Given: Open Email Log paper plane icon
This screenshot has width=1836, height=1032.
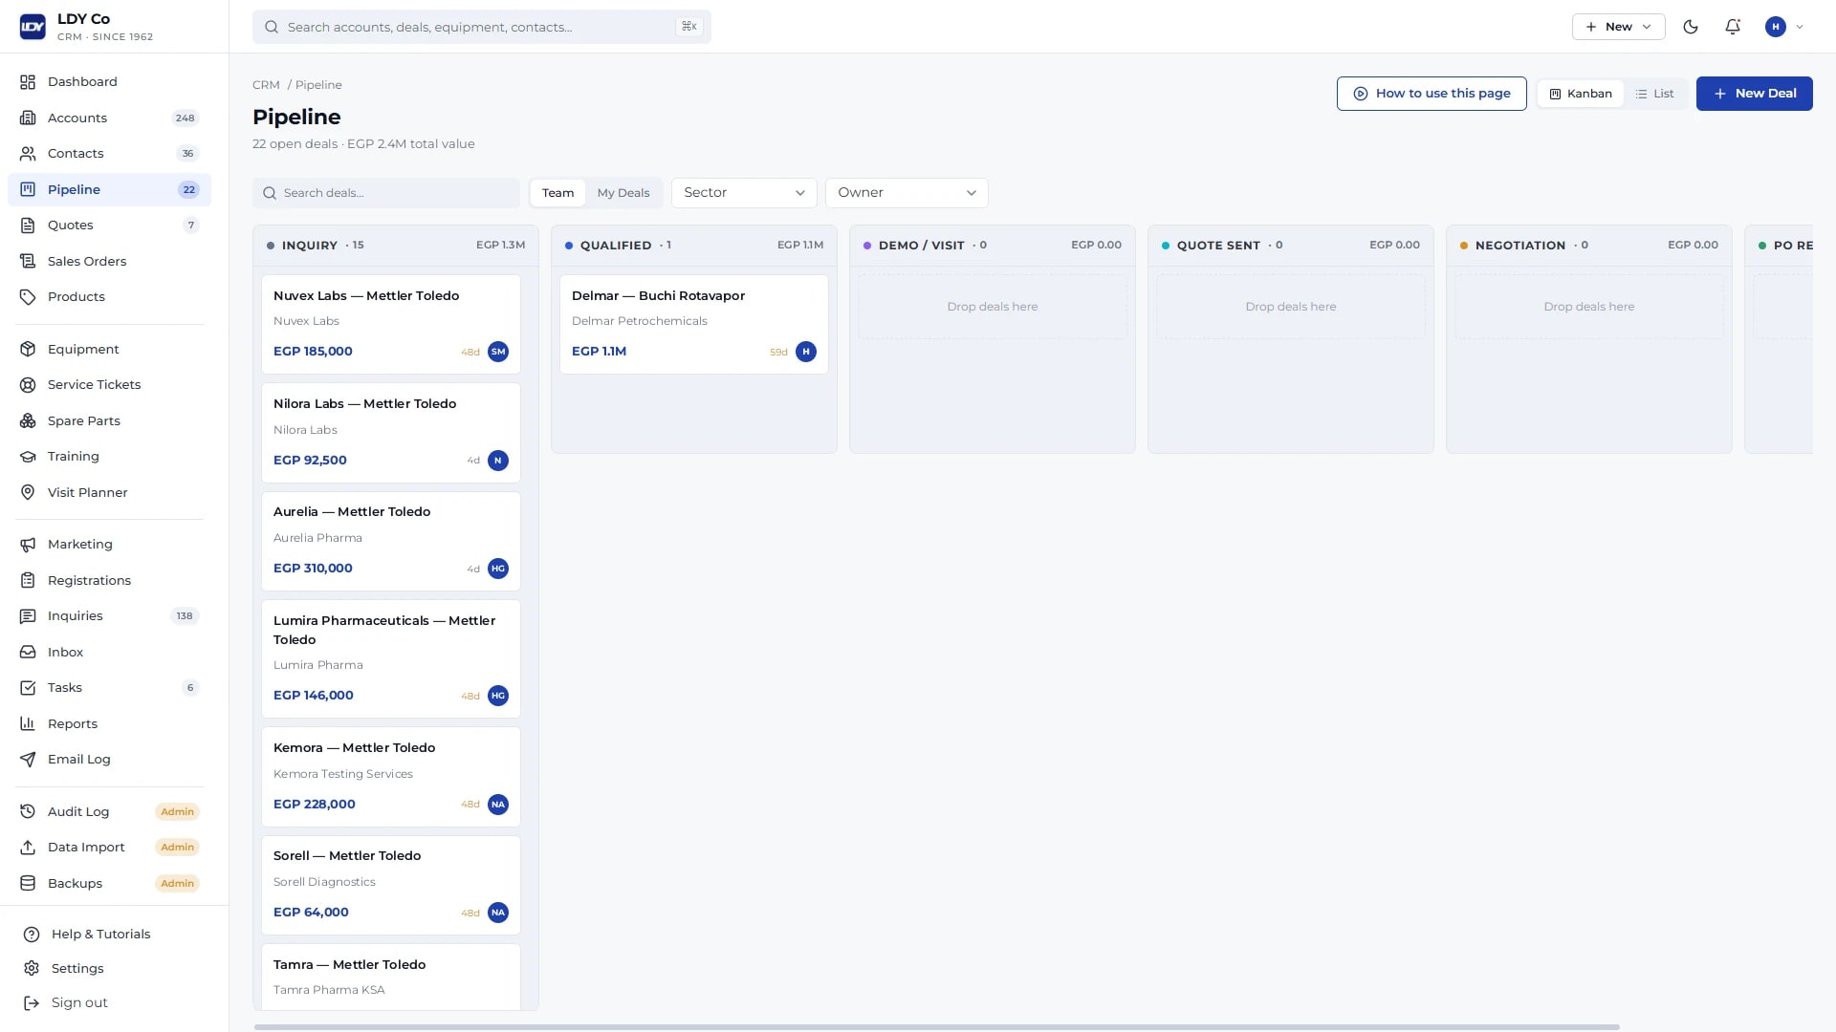Looking at the screenshot, I should point(28,760).
